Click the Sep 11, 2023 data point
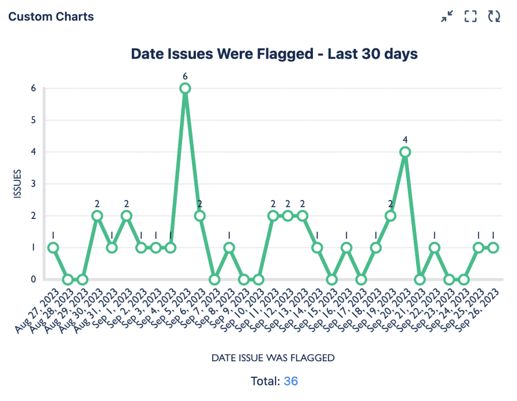Viewport: 517px width, 401px height. [x=273, y=216]
